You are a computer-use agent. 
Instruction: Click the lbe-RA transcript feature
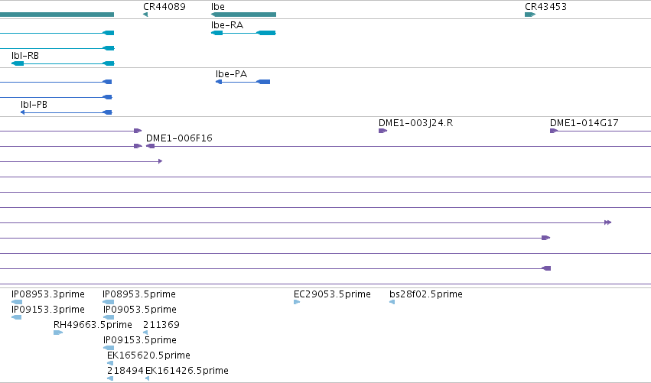[x=244, y=33]
